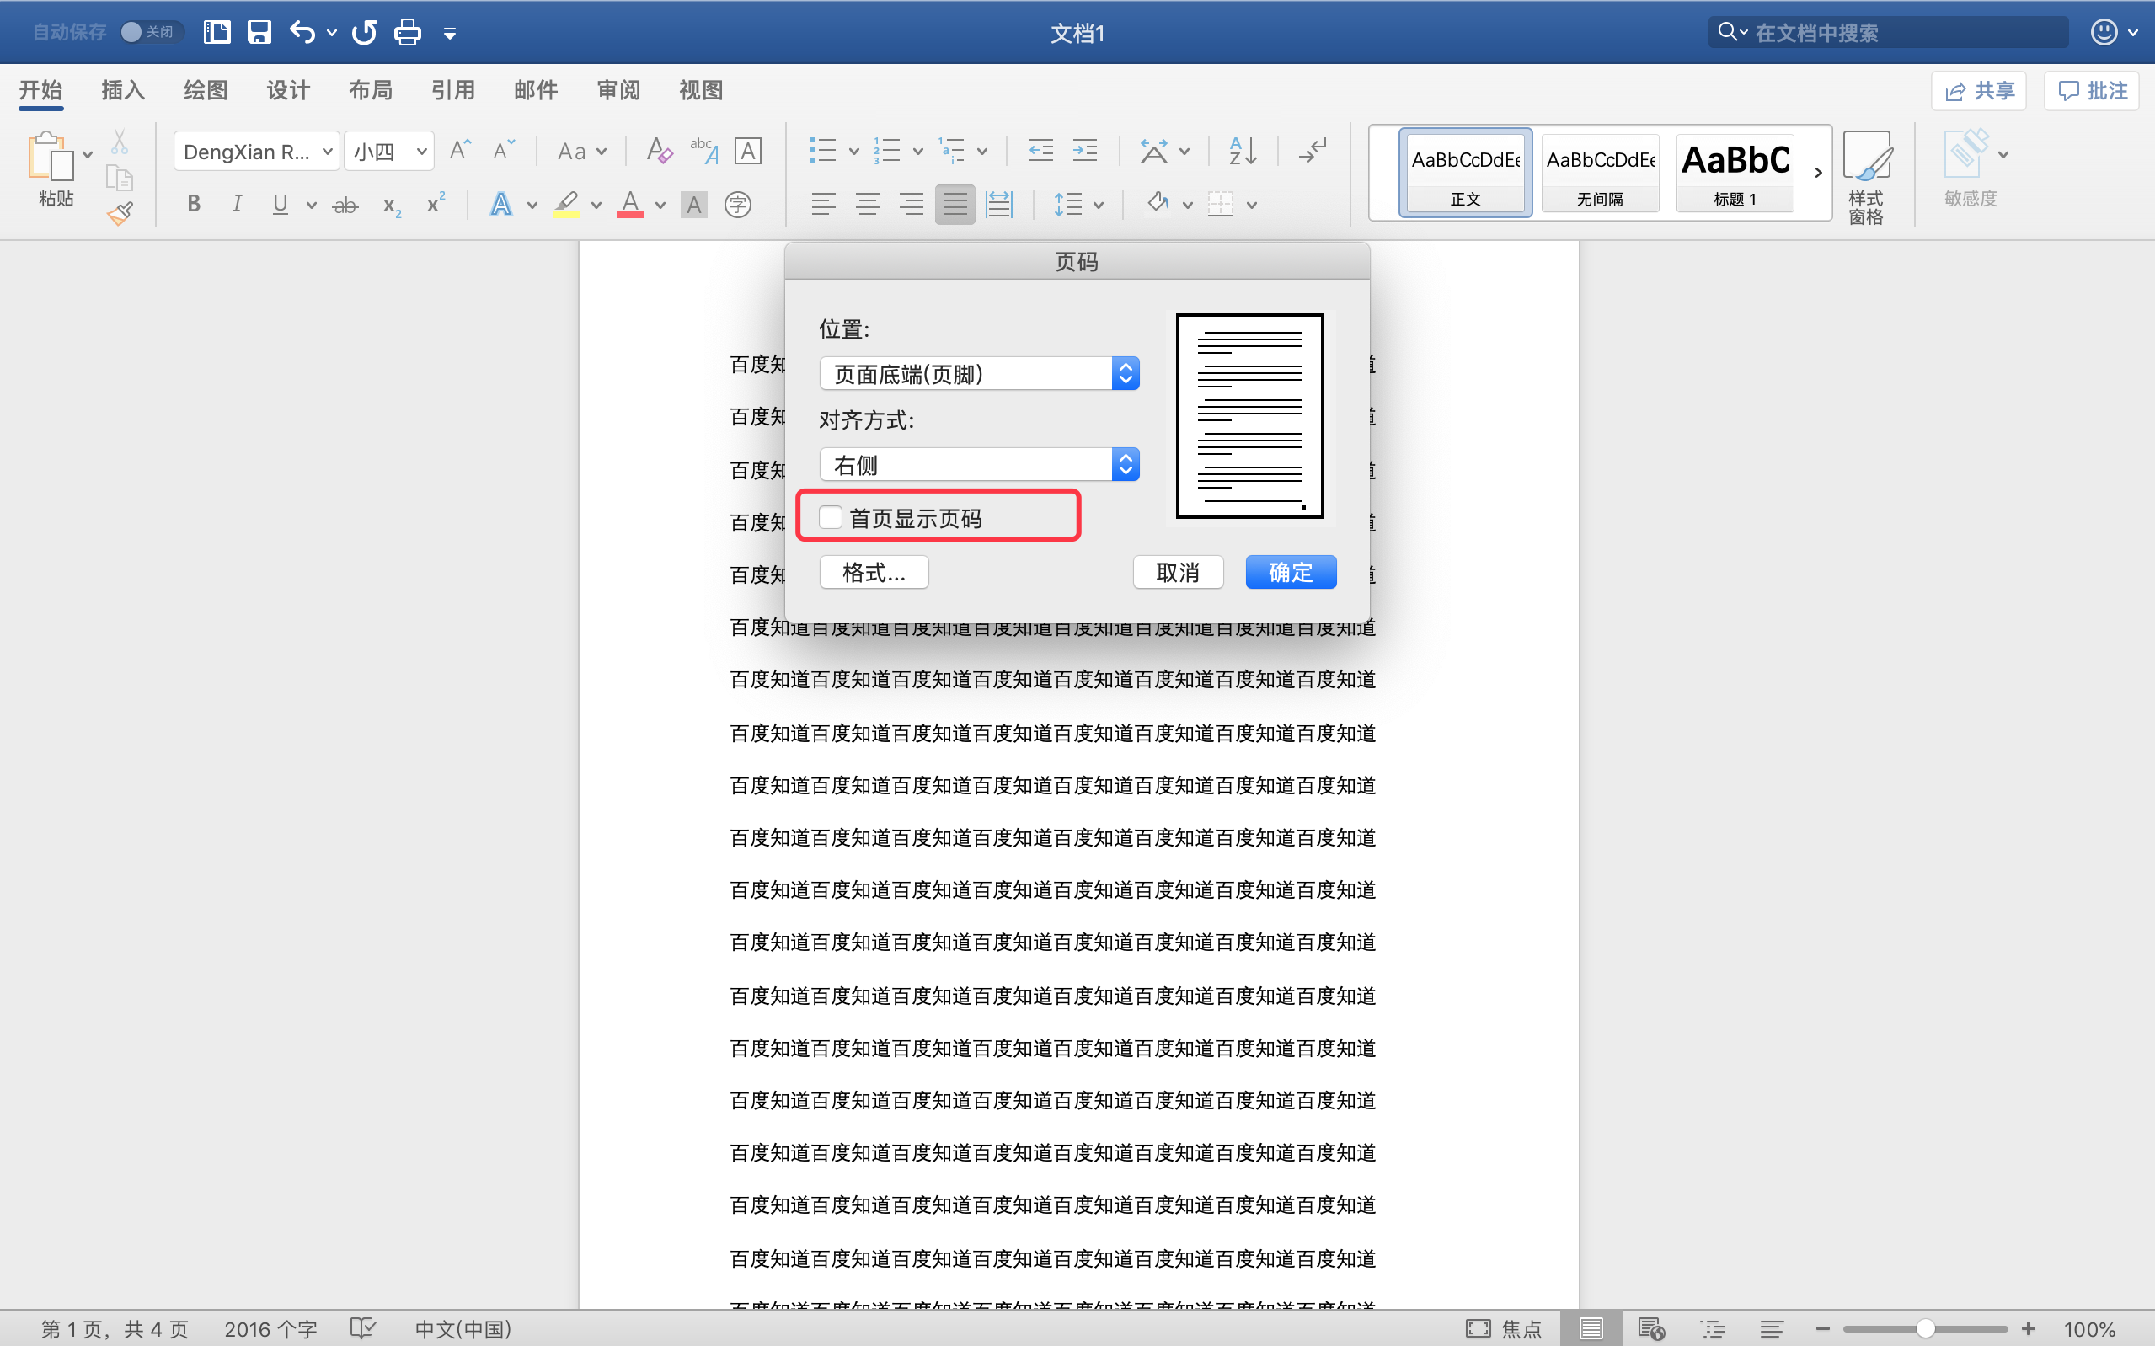Switch to the 布局 tab
The width and height of the screenshot is (2155, 1346).
[x=371, y=90]
